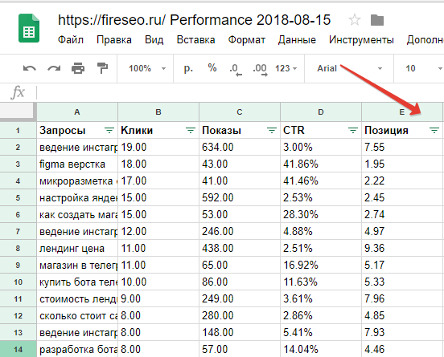Select column A header
Viewport: 444px width, 357px height.
[77, 112]
